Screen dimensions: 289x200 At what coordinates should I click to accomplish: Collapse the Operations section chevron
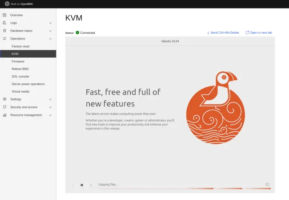(50, 39)
